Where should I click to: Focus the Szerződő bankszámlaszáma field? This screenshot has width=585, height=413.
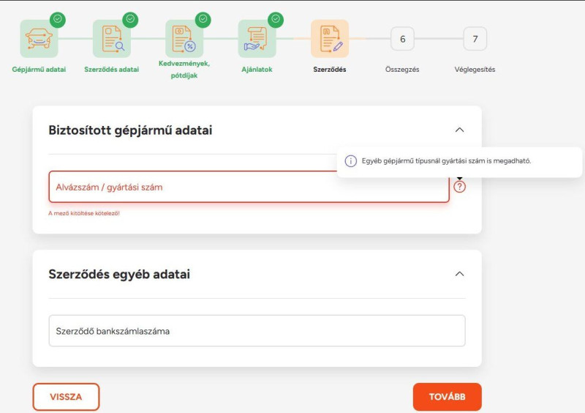click(x=257, y=331)
